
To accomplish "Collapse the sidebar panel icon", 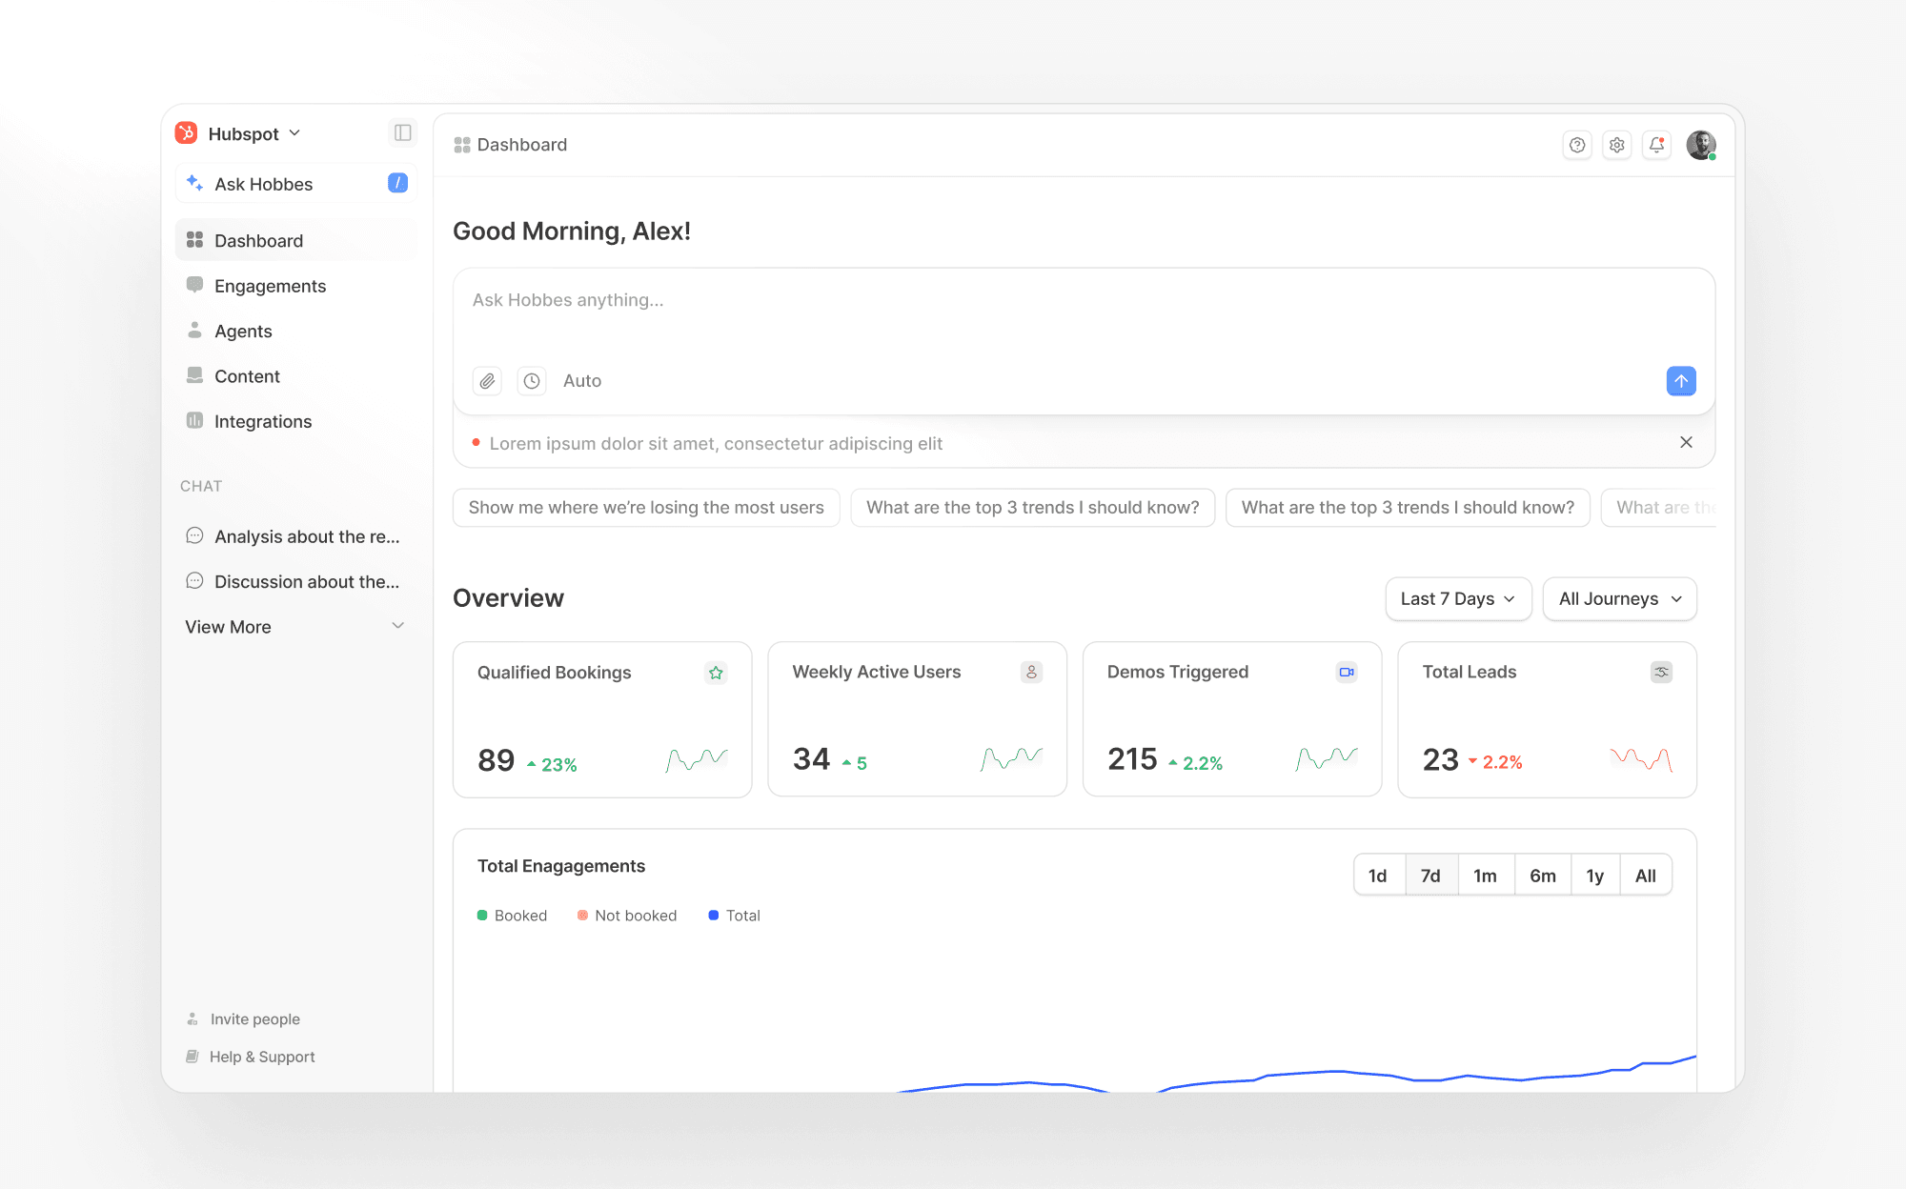I will 402,132.
